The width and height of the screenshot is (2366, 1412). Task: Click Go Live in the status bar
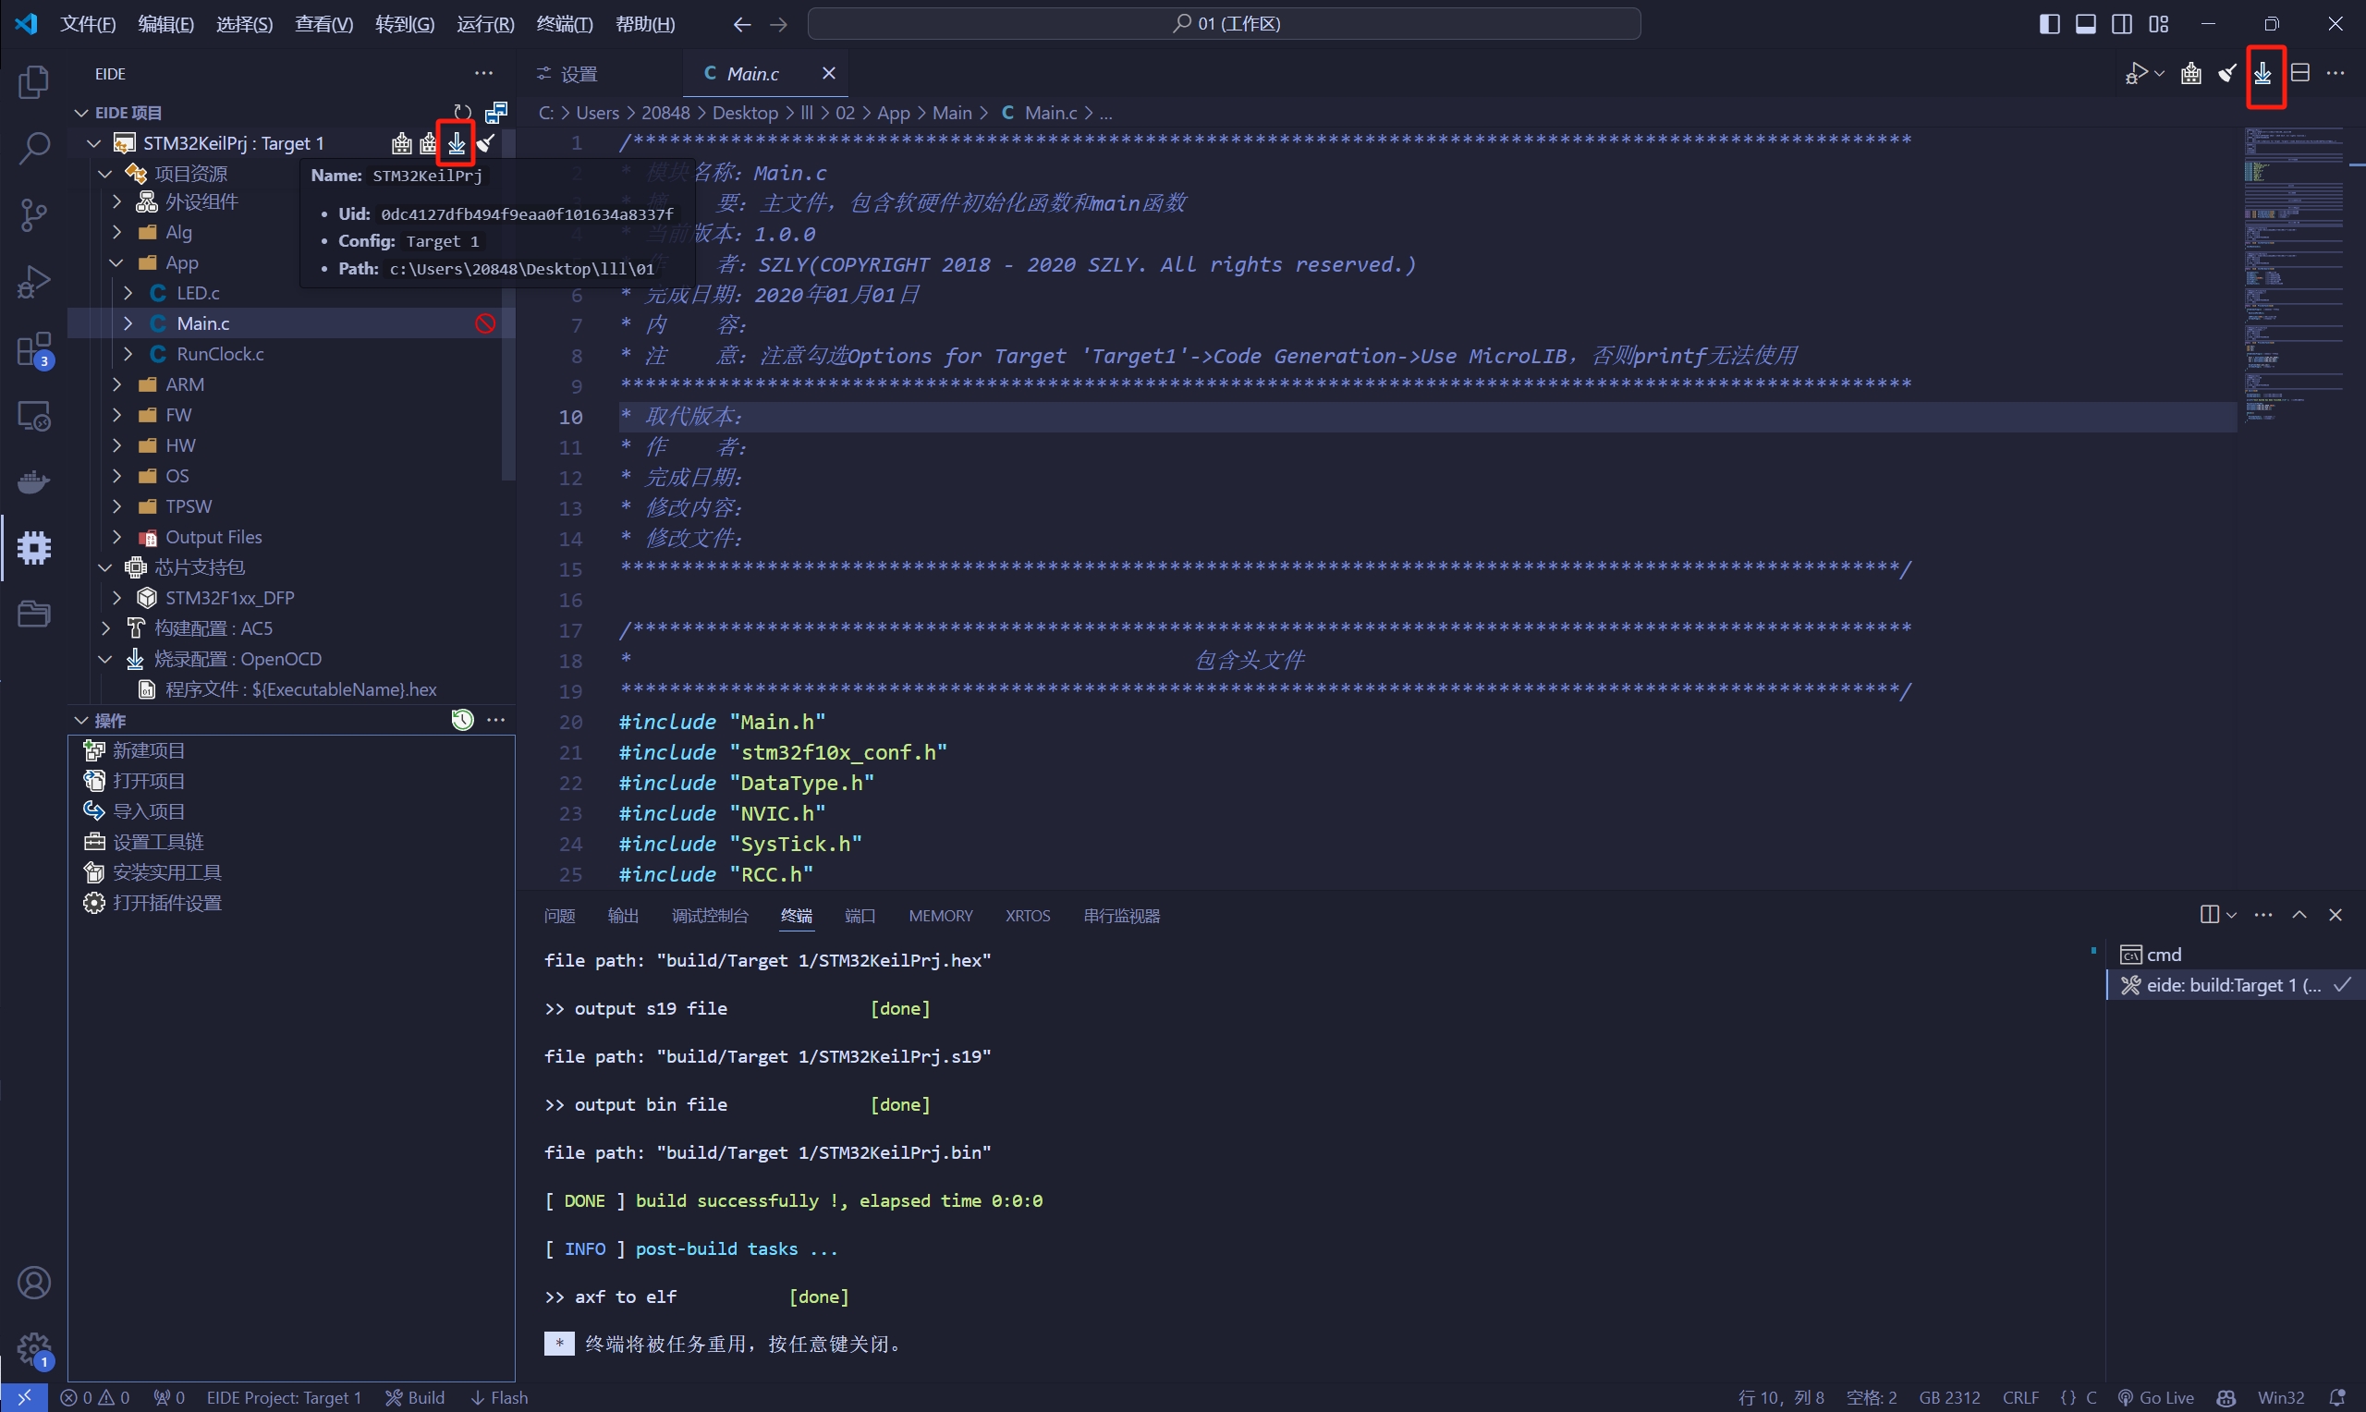pos(2156,1398)
